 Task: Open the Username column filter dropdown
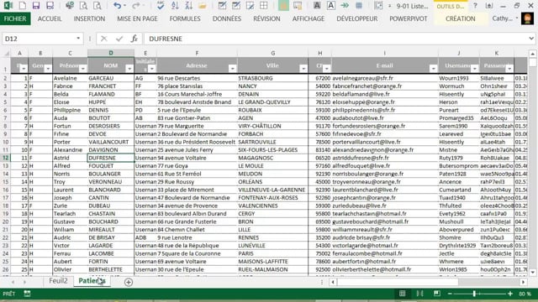coord(474,69)
